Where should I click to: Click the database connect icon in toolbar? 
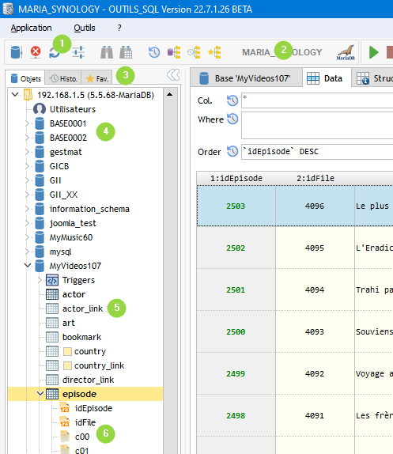(x=16, y=52)
